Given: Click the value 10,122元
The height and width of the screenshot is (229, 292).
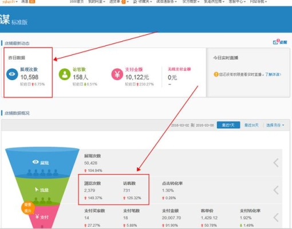Looking at the screenshot, I should click(x=137, y=77).
